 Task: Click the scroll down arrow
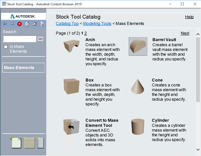[x=198, y=149]
